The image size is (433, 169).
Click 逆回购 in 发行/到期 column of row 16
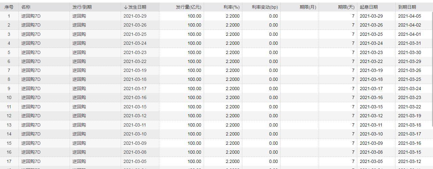(79, 152)
